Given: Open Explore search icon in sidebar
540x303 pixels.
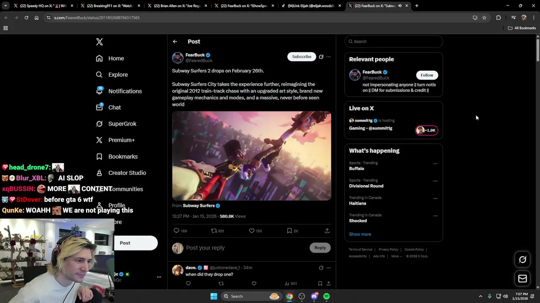Looking at the screenshot, I should click(99, 74).
